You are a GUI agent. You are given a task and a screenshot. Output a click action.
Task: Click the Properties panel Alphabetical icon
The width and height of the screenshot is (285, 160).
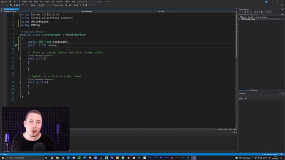242,99
